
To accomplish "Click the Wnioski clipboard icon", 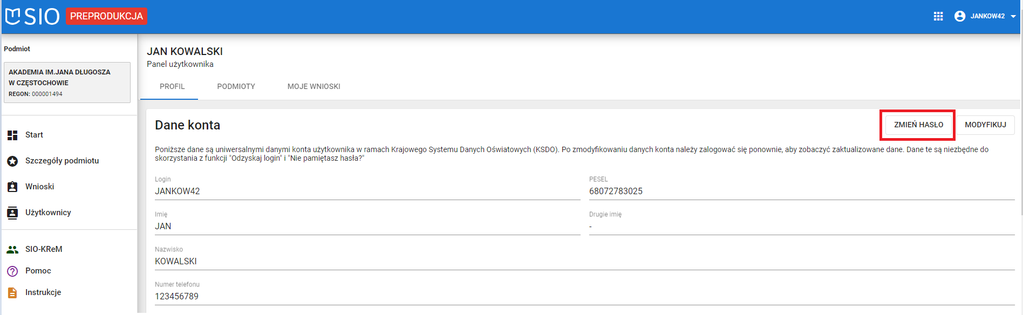I will tap(12, 187).
